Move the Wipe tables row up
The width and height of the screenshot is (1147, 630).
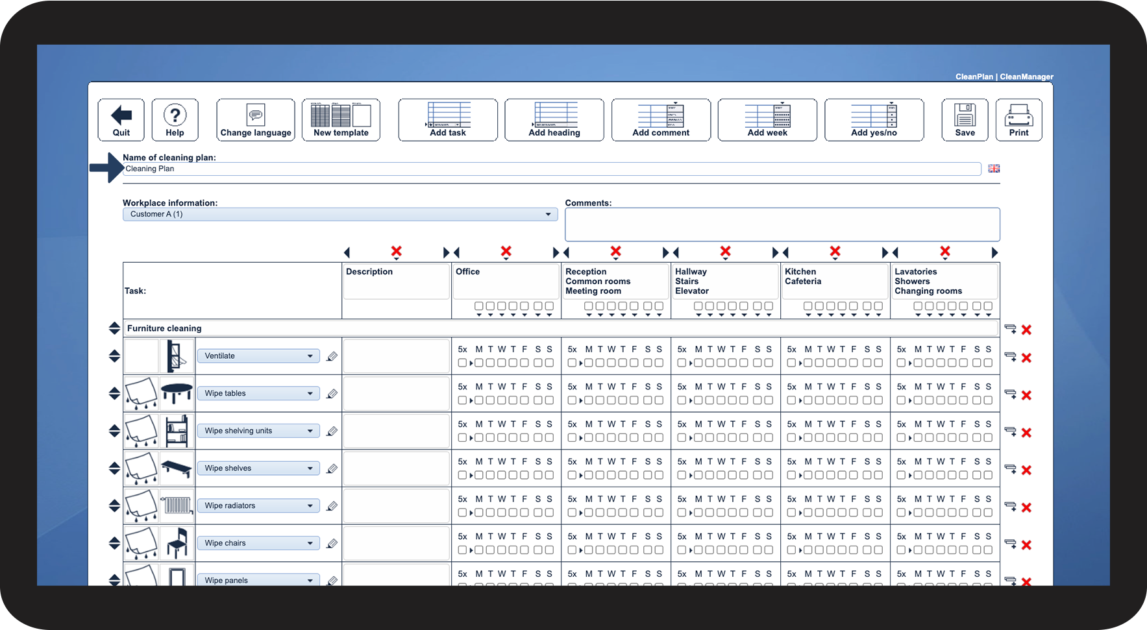point(114,389)
